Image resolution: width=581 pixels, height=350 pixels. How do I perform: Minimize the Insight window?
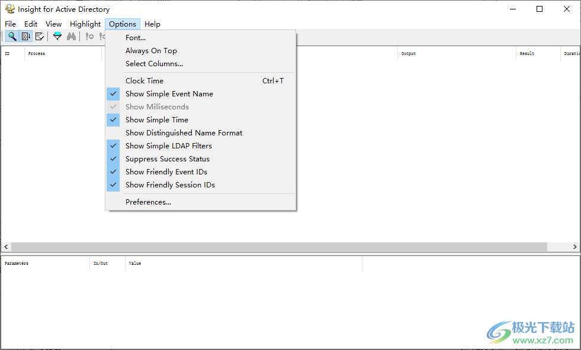tap(513, 9)
